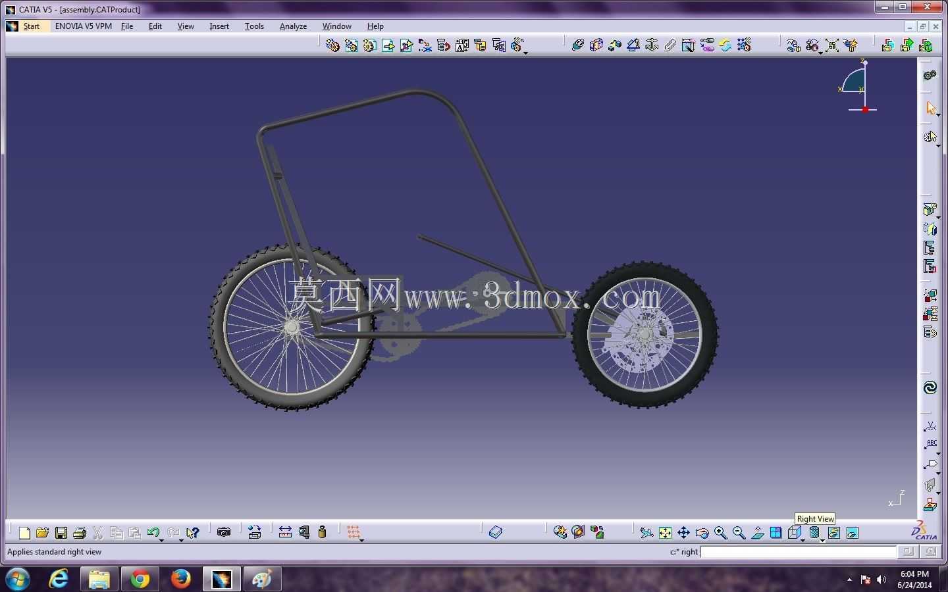Click the power input command field
This screenshot has width=948, height=592.
click(x=798, y=552)
